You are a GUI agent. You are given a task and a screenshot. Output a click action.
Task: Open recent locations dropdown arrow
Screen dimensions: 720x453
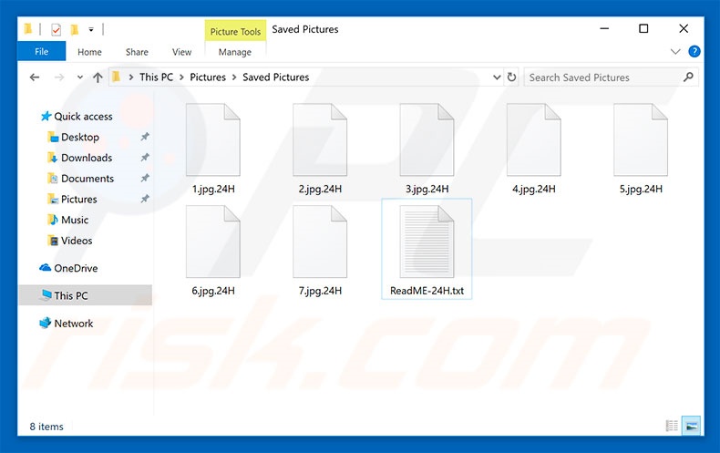[x=80, y=77]
